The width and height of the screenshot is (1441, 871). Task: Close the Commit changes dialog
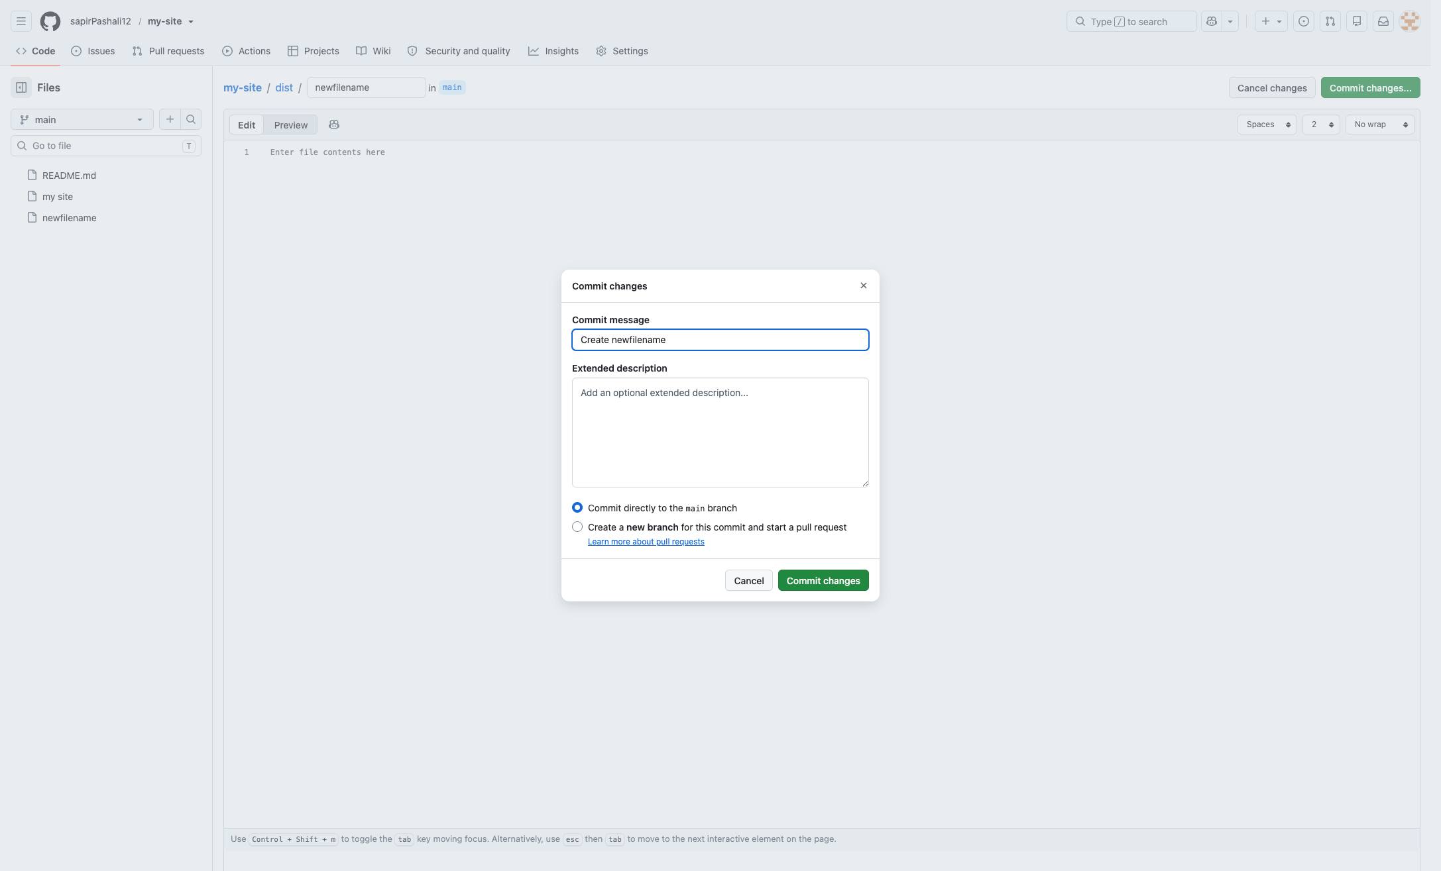click(864, 285)
